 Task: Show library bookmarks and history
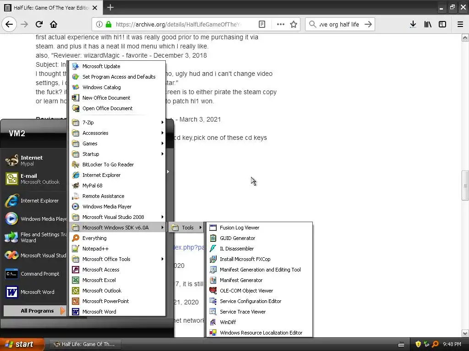pos(428,25)
